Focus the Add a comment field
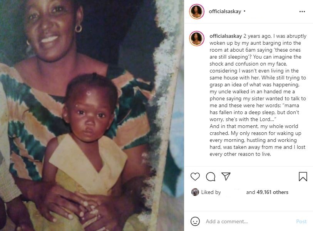The image size is (313, 231). click(x=249, y=221)
